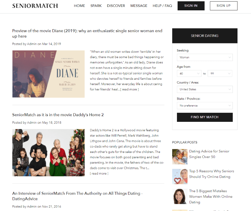
Task: Open thumbnail of Top 5 Reasons post
Action: [x=180, y=176]
